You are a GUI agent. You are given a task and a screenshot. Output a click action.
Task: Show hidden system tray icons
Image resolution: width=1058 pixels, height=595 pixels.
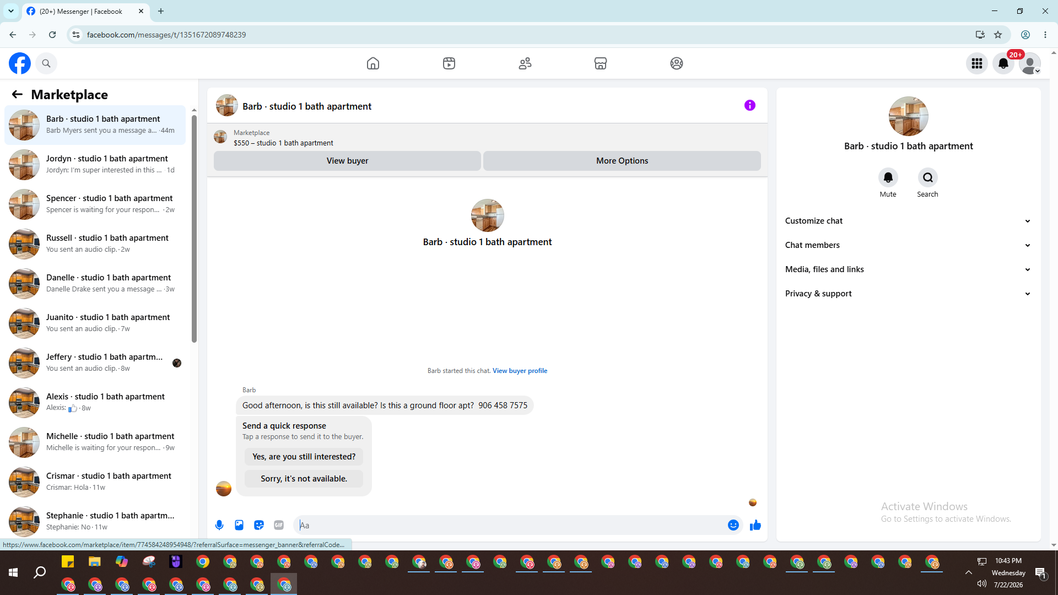[x=968, y=573]
